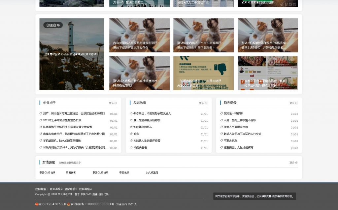This screenshot has height=210, width=338.
Task: Open article 人的一生有三件事情不能等
Action: pos(240,120)
